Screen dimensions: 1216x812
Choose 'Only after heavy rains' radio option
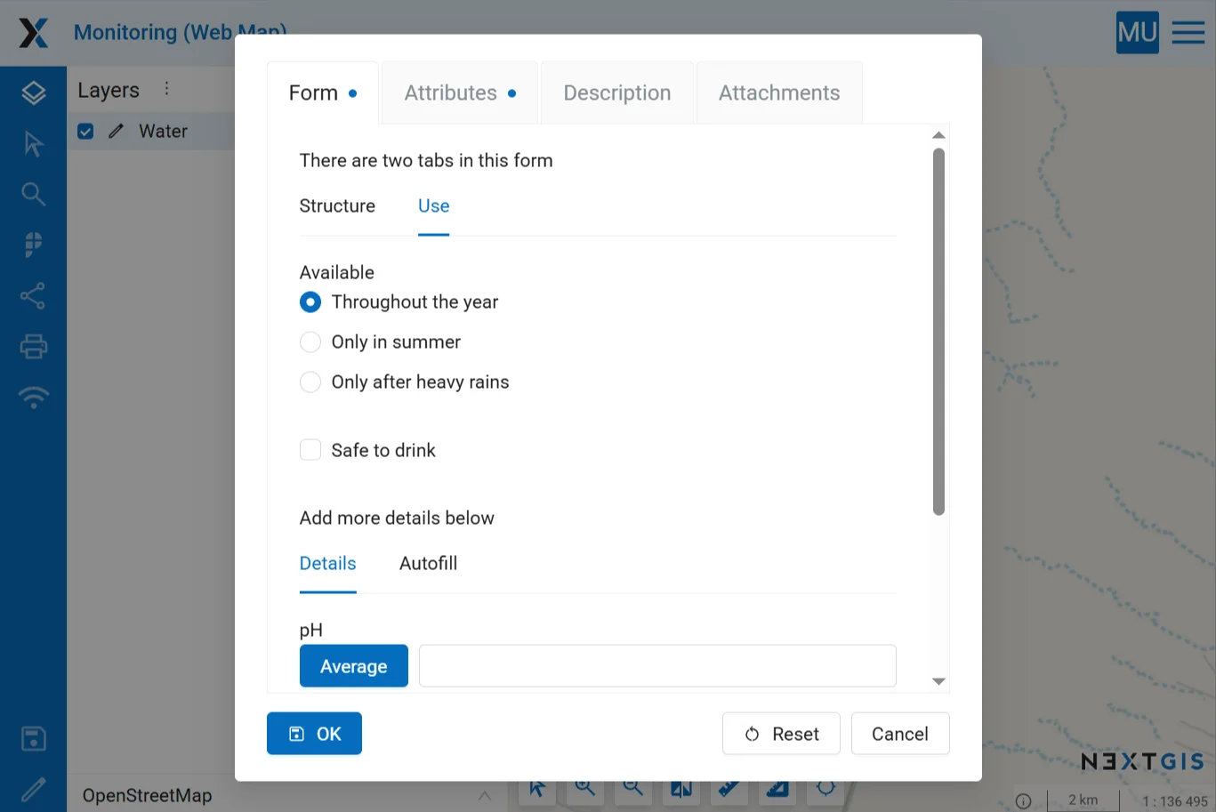pos(310,382)
